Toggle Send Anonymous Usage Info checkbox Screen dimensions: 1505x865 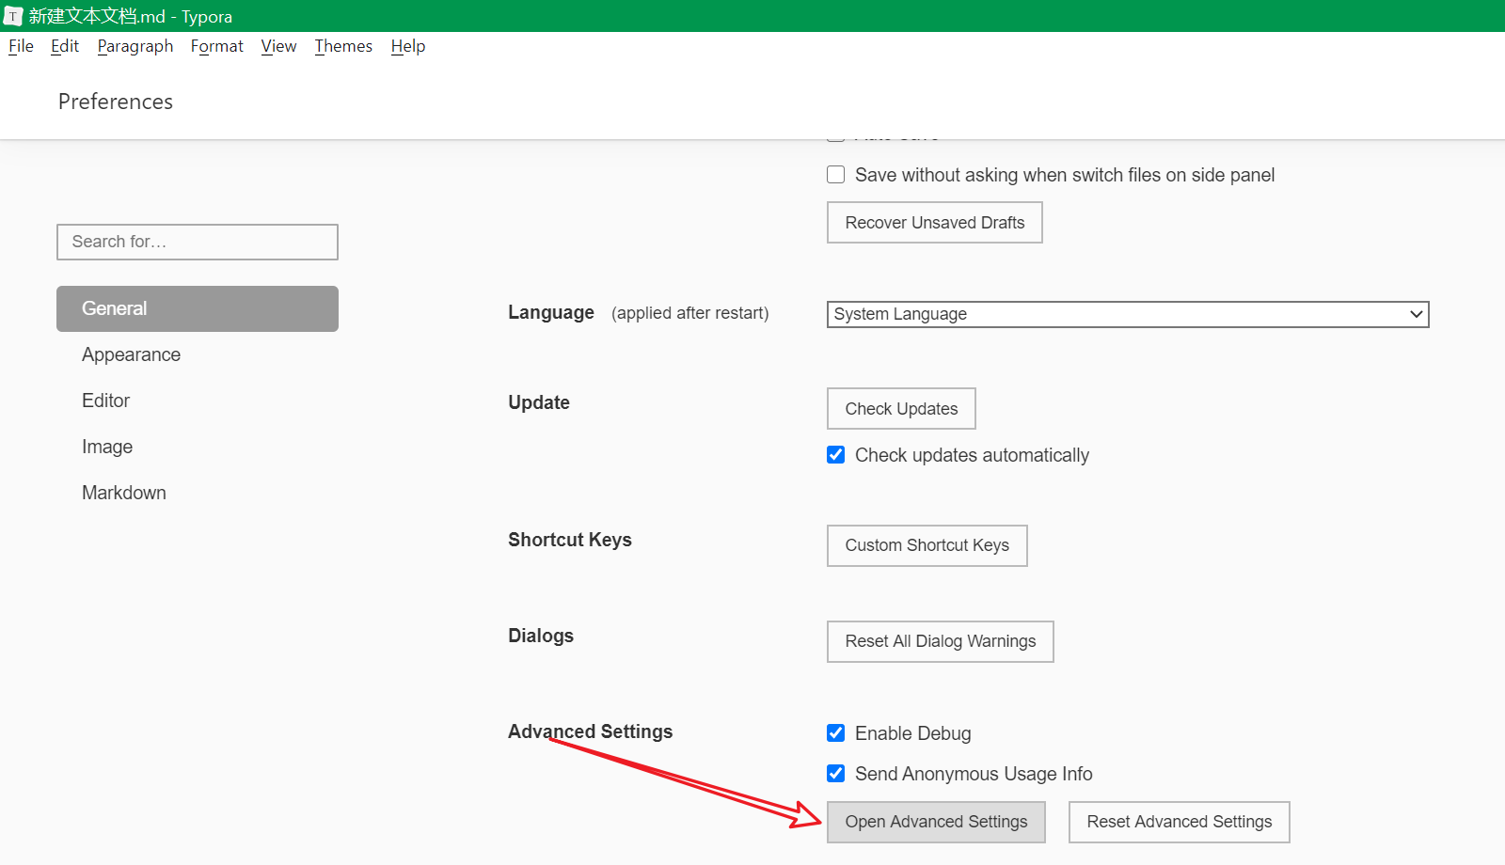(835, 774)
